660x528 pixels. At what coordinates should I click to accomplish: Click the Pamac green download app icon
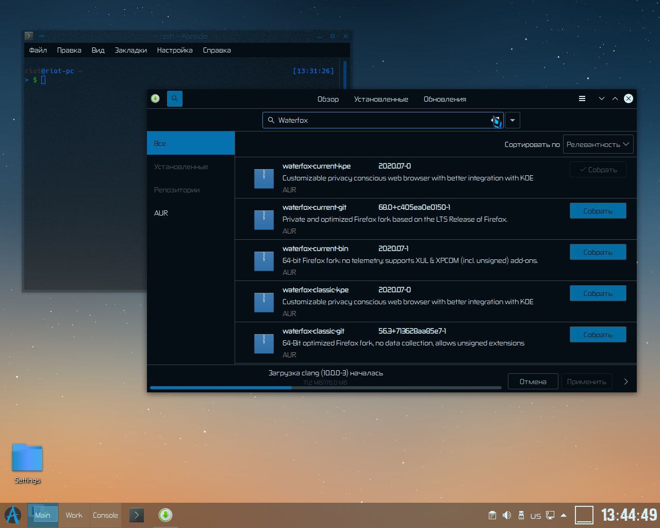[155, 98]
